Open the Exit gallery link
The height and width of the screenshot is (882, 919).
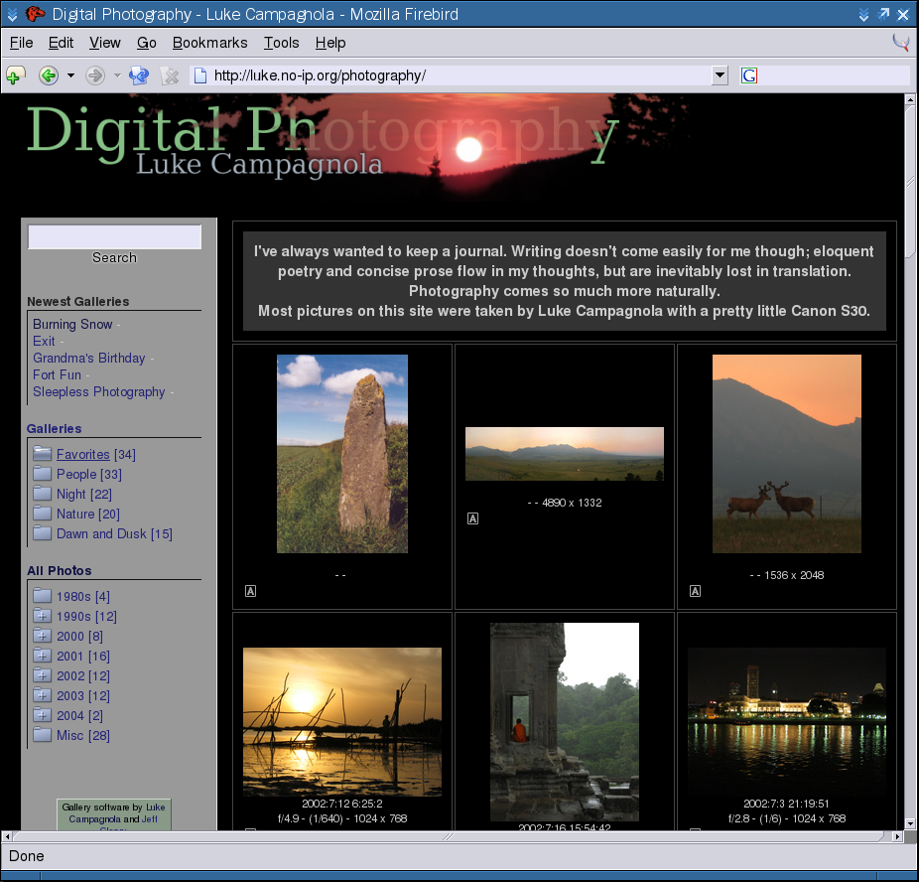pyautogui.click(x=44, y=342)
